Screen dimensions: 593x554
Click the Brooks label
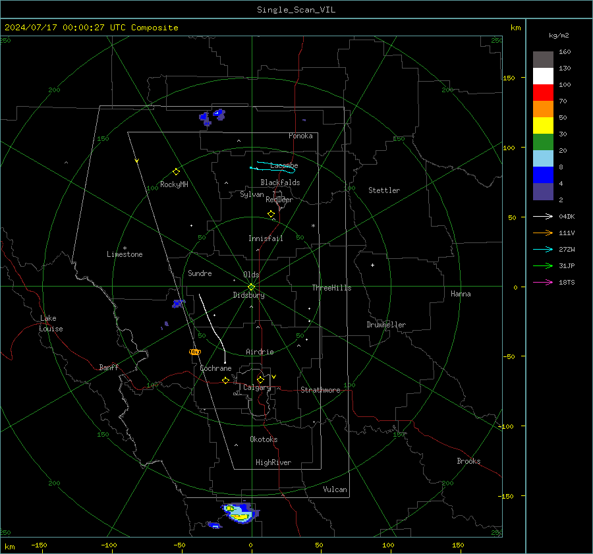coord(468,461)
